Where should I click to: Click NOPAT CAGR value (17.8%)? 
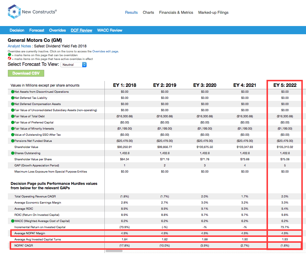[125, 246]
